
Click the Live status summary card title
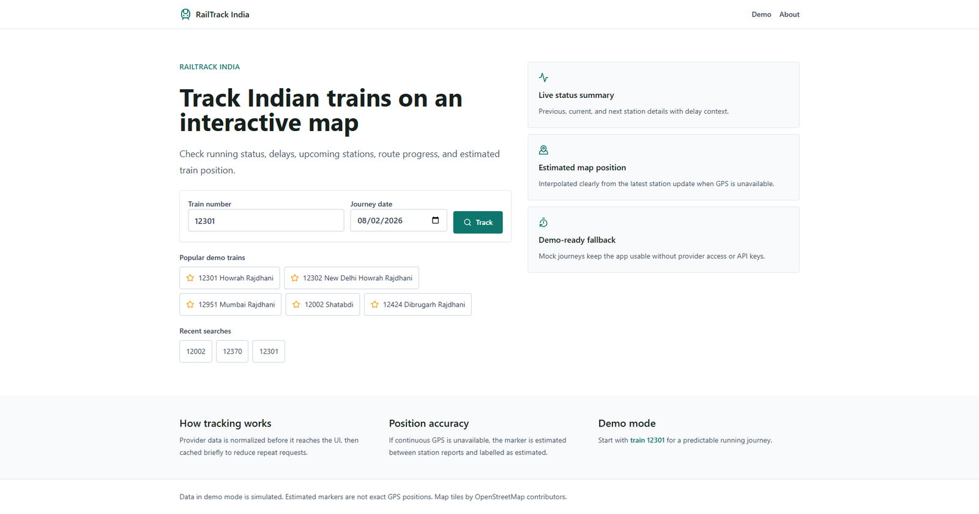(x=576, y=95)
